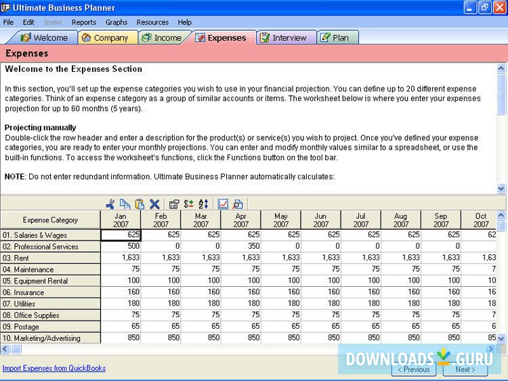Screen dimensions: 508x381
Task: Open the File menu
Action: pyautogui.click(x=8, y=22)
